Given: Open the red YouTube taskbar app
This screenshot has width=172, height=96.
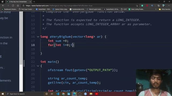Looking at the screenshot, I should coord(97,94).
